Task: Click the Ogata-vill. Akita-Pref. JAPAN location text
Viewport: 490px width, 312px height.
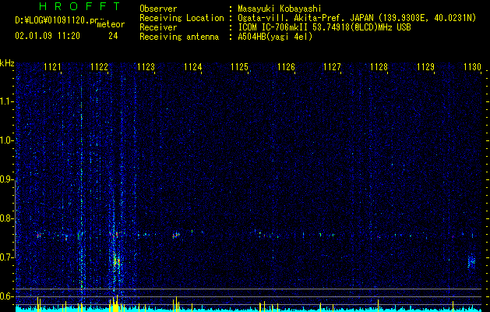Action: [x=357, y=18]
